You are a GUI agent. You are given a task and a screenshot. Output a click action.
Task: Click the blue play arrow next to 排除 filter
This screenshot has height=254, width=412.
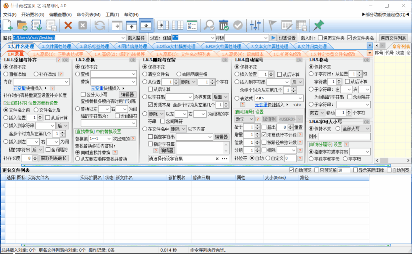pos(273,38)
